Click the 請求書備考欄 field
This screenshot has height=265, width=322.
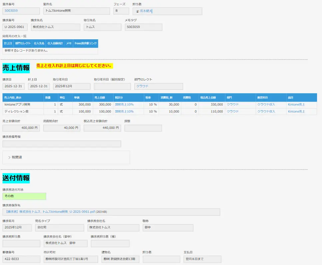62,144
